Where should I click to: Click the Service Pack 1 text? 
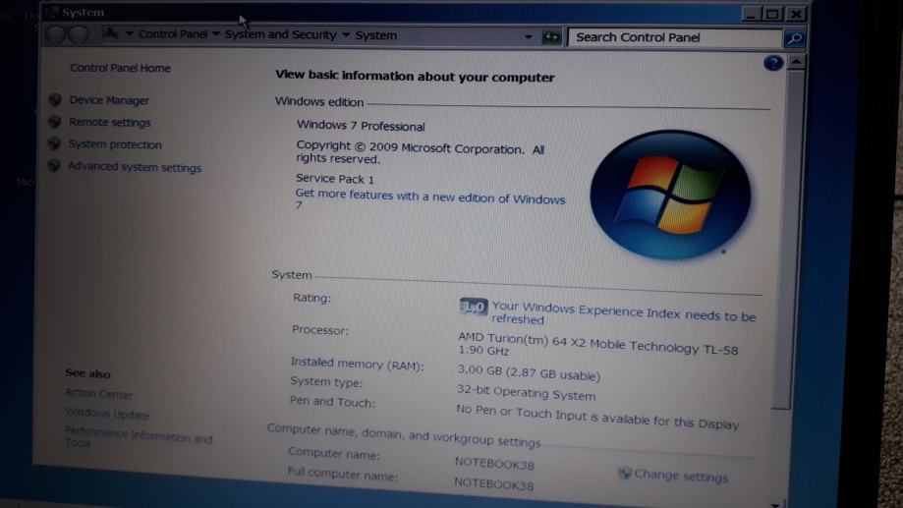point(335,179)
